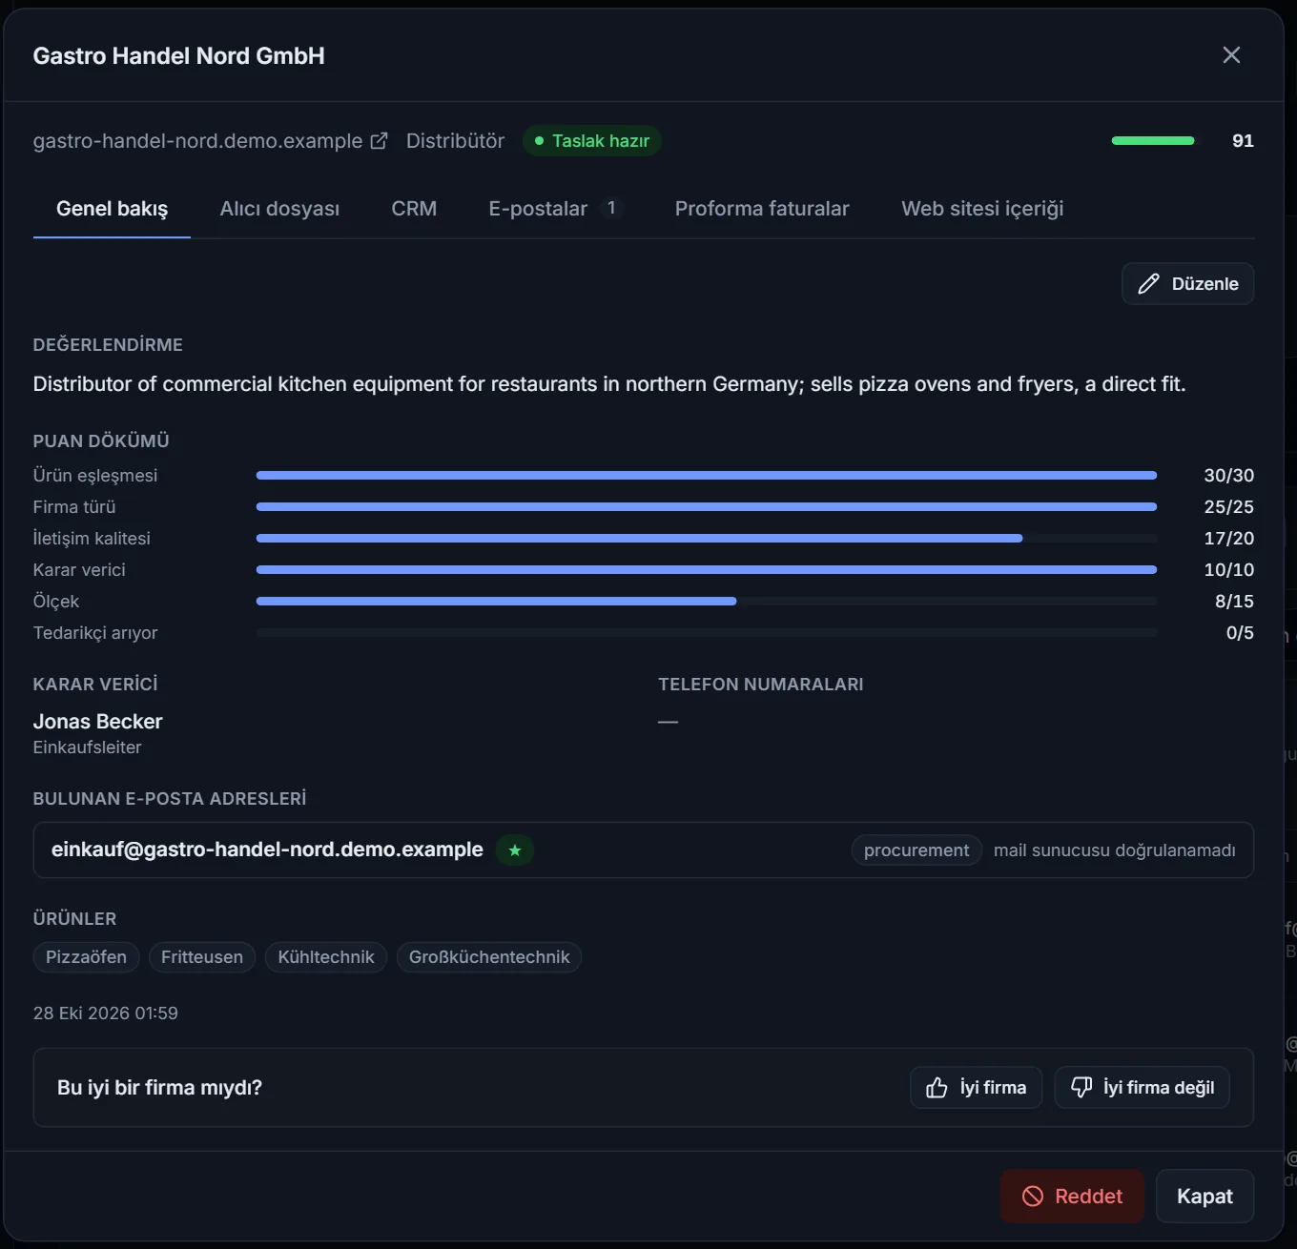
Task: Click the 28 Eki 2026 01:59 timestamp
Action: 106,1014
